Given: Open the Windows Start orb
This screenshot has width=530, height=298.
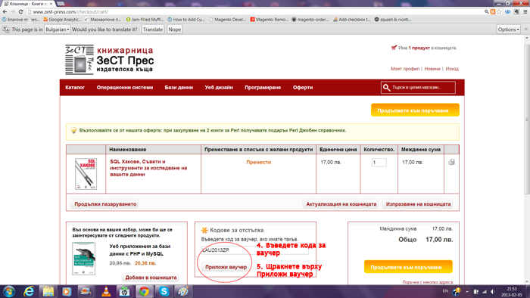Looking at the screenshot, I should point(8,291).
